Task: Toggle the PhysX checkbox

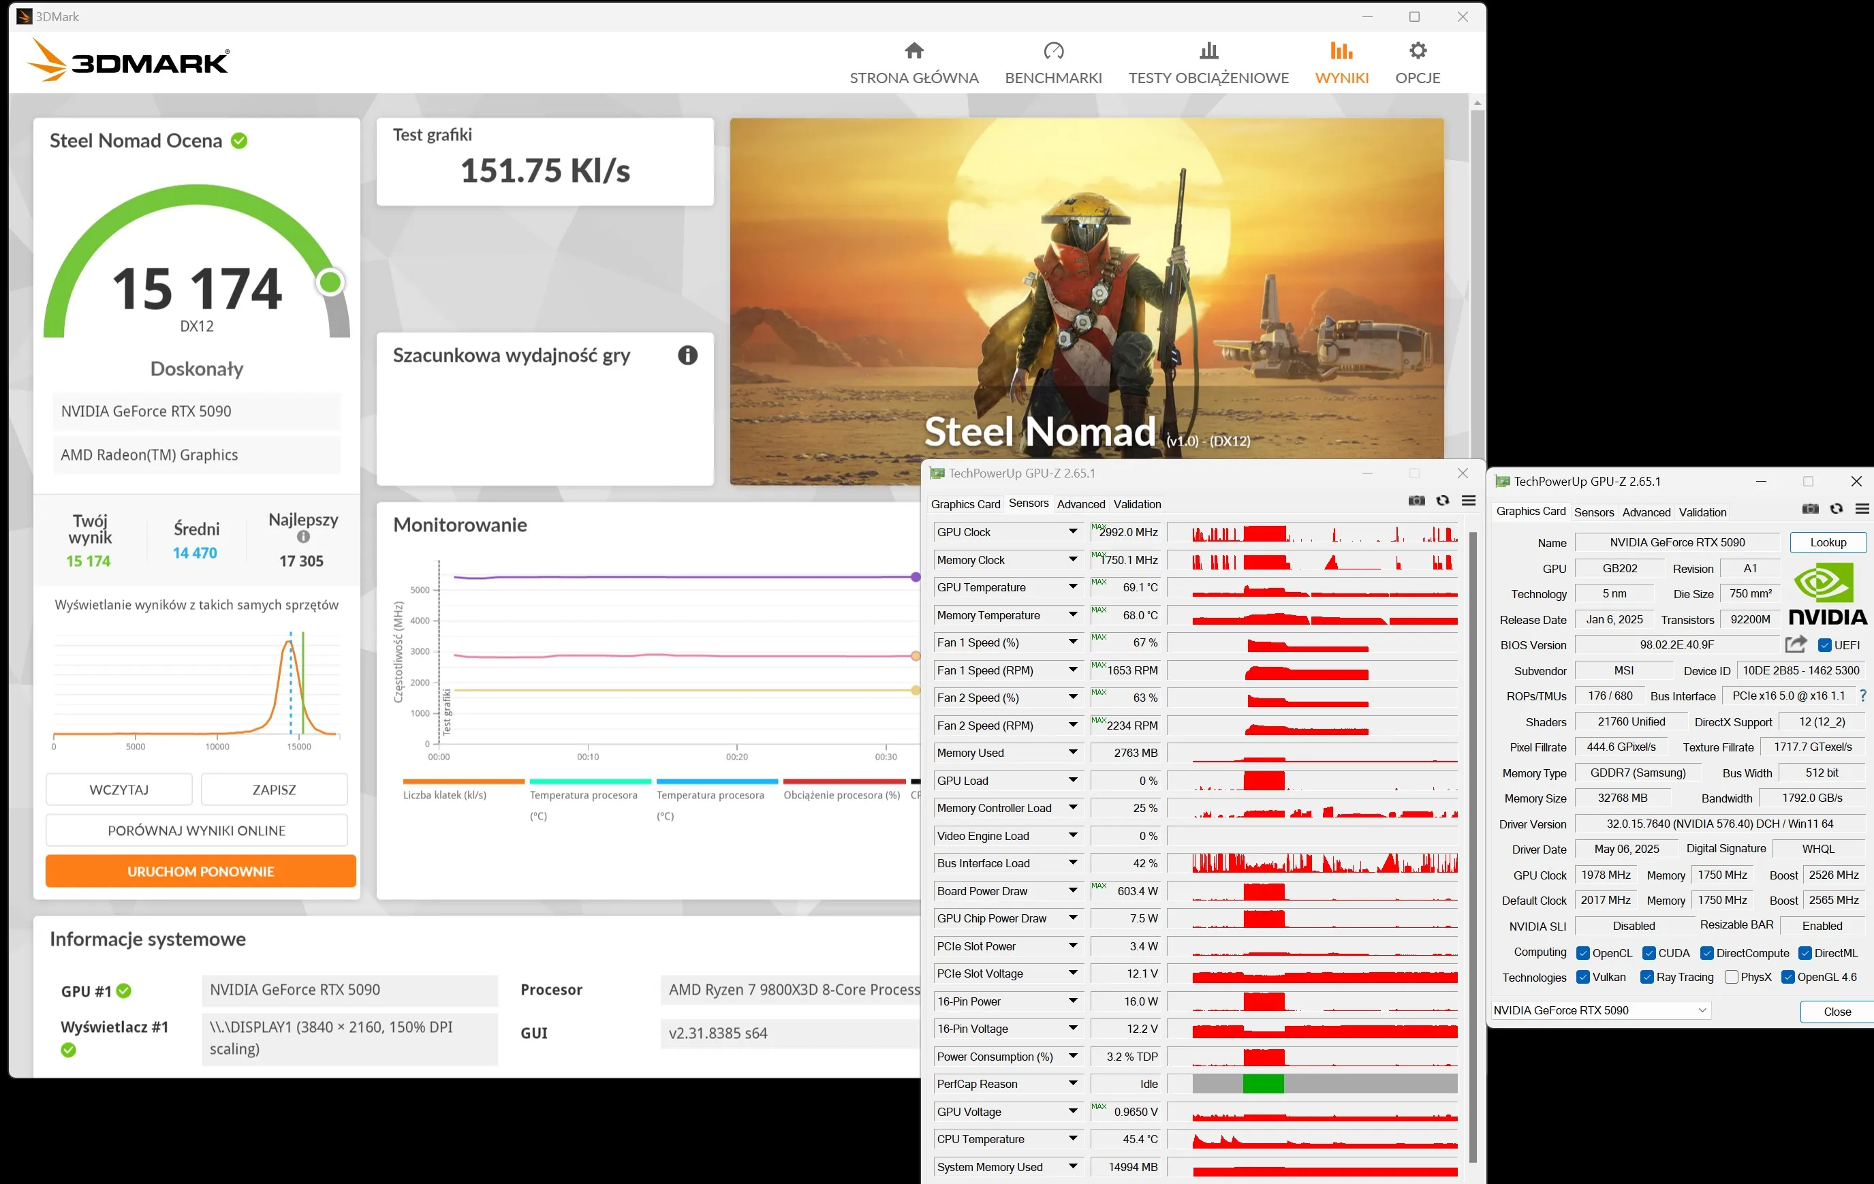Action: click(1731, 977)
